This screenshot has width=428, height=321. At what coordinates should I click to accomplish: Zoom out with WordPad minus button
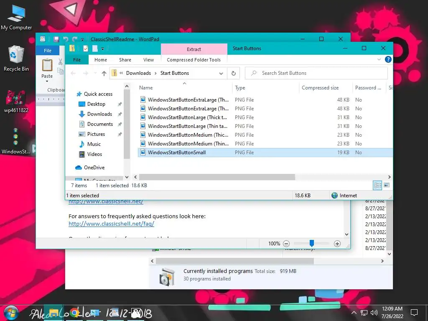(286, 244)
